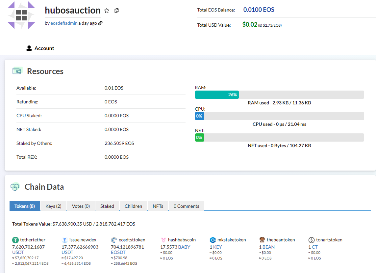
Task: Switch to the Keys (2) tab
Action: pyautogui.click(x=53, y=206)
